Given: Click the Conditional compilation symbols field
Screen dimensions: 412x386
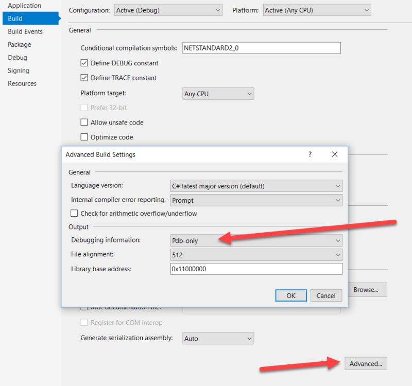Looking at the screenshot, I should [x=262, y=48].
